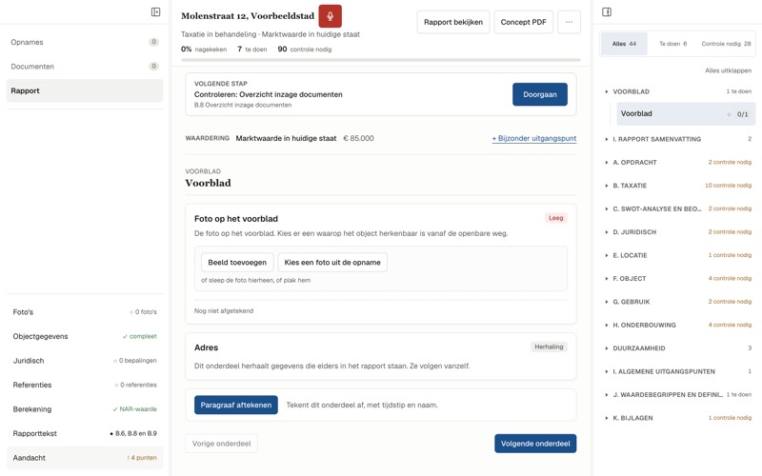Expand G. GEBRUIK section
762x476 pixels.
click(678, 302)
